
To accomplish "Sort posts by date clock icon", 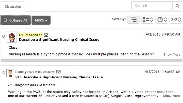I will (x=162, y=20).
